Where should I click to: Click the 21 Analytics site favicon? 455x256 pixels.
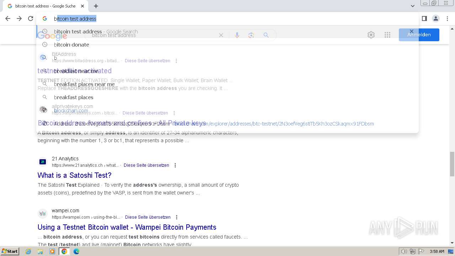point(43,162)
